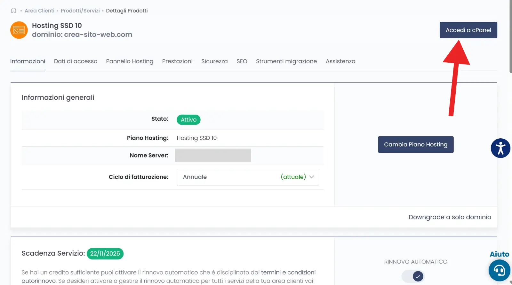Screen dimensions: 512x285
Task: Click the Cambia Piano Hosting button
Action: [415, 144]
